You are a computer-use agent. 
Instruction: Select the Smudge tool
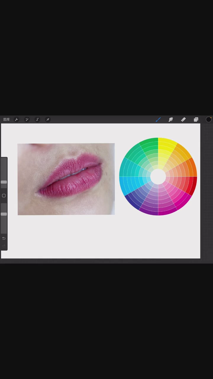[x=171, y=120]
